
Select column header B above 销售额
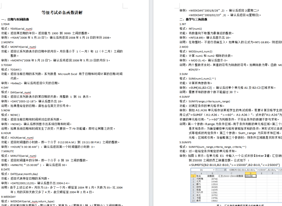tap(213, 173)
